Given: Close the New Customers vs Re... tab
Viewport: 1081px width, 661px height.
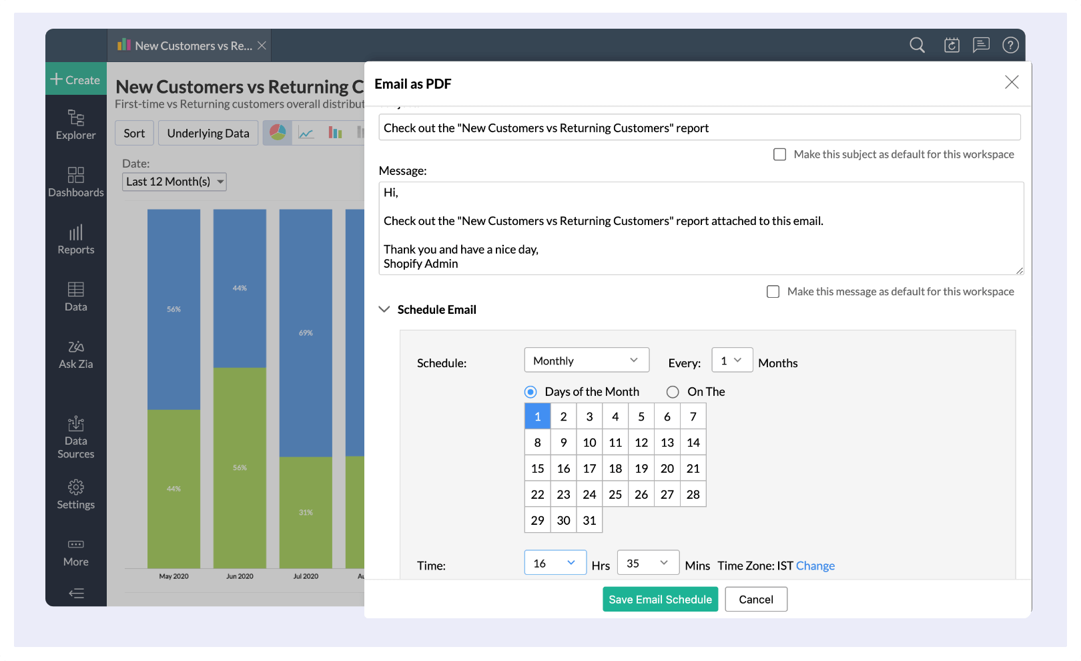Looking at the screenshot, I should click(x=262, y=45).
